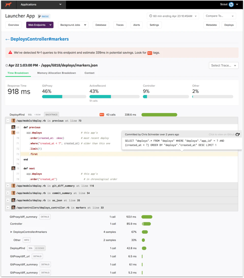
Task: Click the committer avatar on line 69
Action: pyautogui.click(x=13, y=133)
